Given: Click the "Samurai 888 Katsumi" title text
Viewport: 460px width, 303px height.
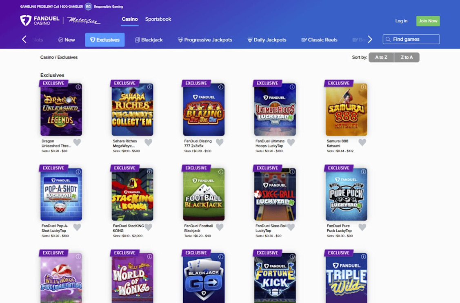Looking at the screenshot, I should click(x=338, y=143).
